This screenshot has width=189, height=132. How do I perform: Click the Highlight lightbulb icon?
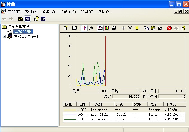point(137,28)
